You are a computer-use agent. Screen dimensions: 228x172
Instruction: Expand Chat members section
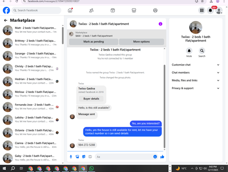click(196, 72)
